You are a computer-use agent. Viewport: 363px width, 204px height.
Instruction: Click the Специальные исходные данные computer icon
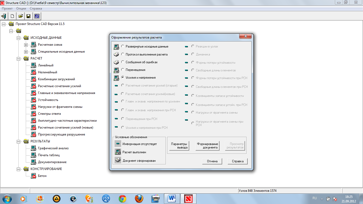pyautogui.click(x=33, y=52)
